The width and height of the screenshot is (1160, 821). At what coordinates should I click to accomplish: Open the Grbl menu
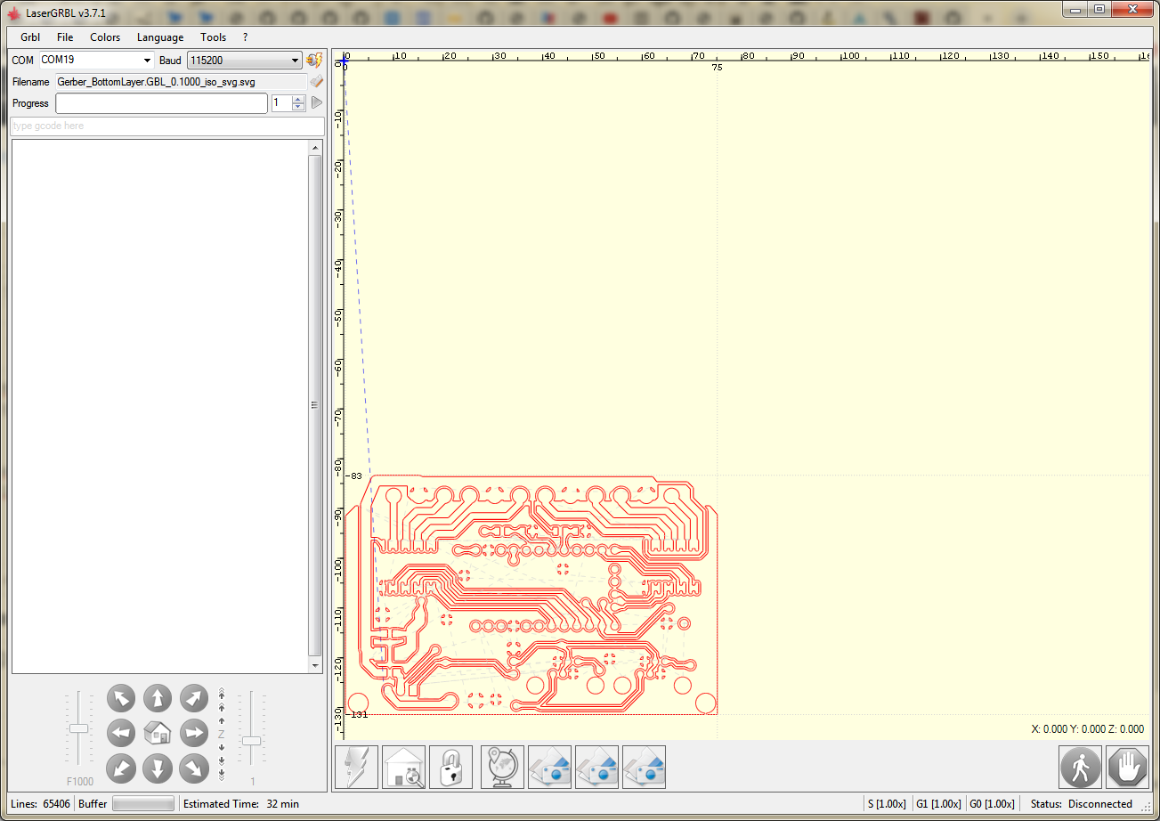click(x=29, y=37)
